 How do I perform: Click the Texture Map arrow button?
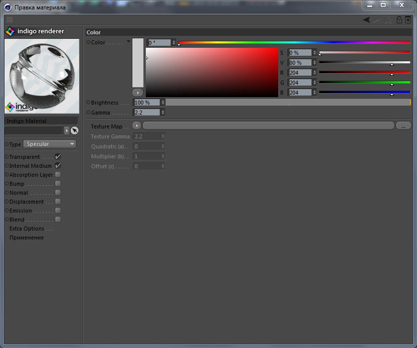pyautogui.click(x=136, y=126)
